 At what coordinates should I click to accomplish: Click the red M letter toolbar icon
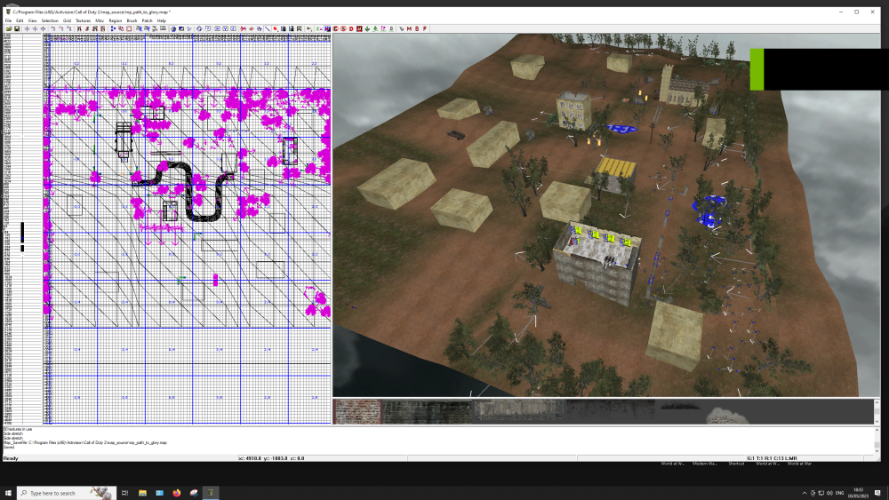coord(409,28)
